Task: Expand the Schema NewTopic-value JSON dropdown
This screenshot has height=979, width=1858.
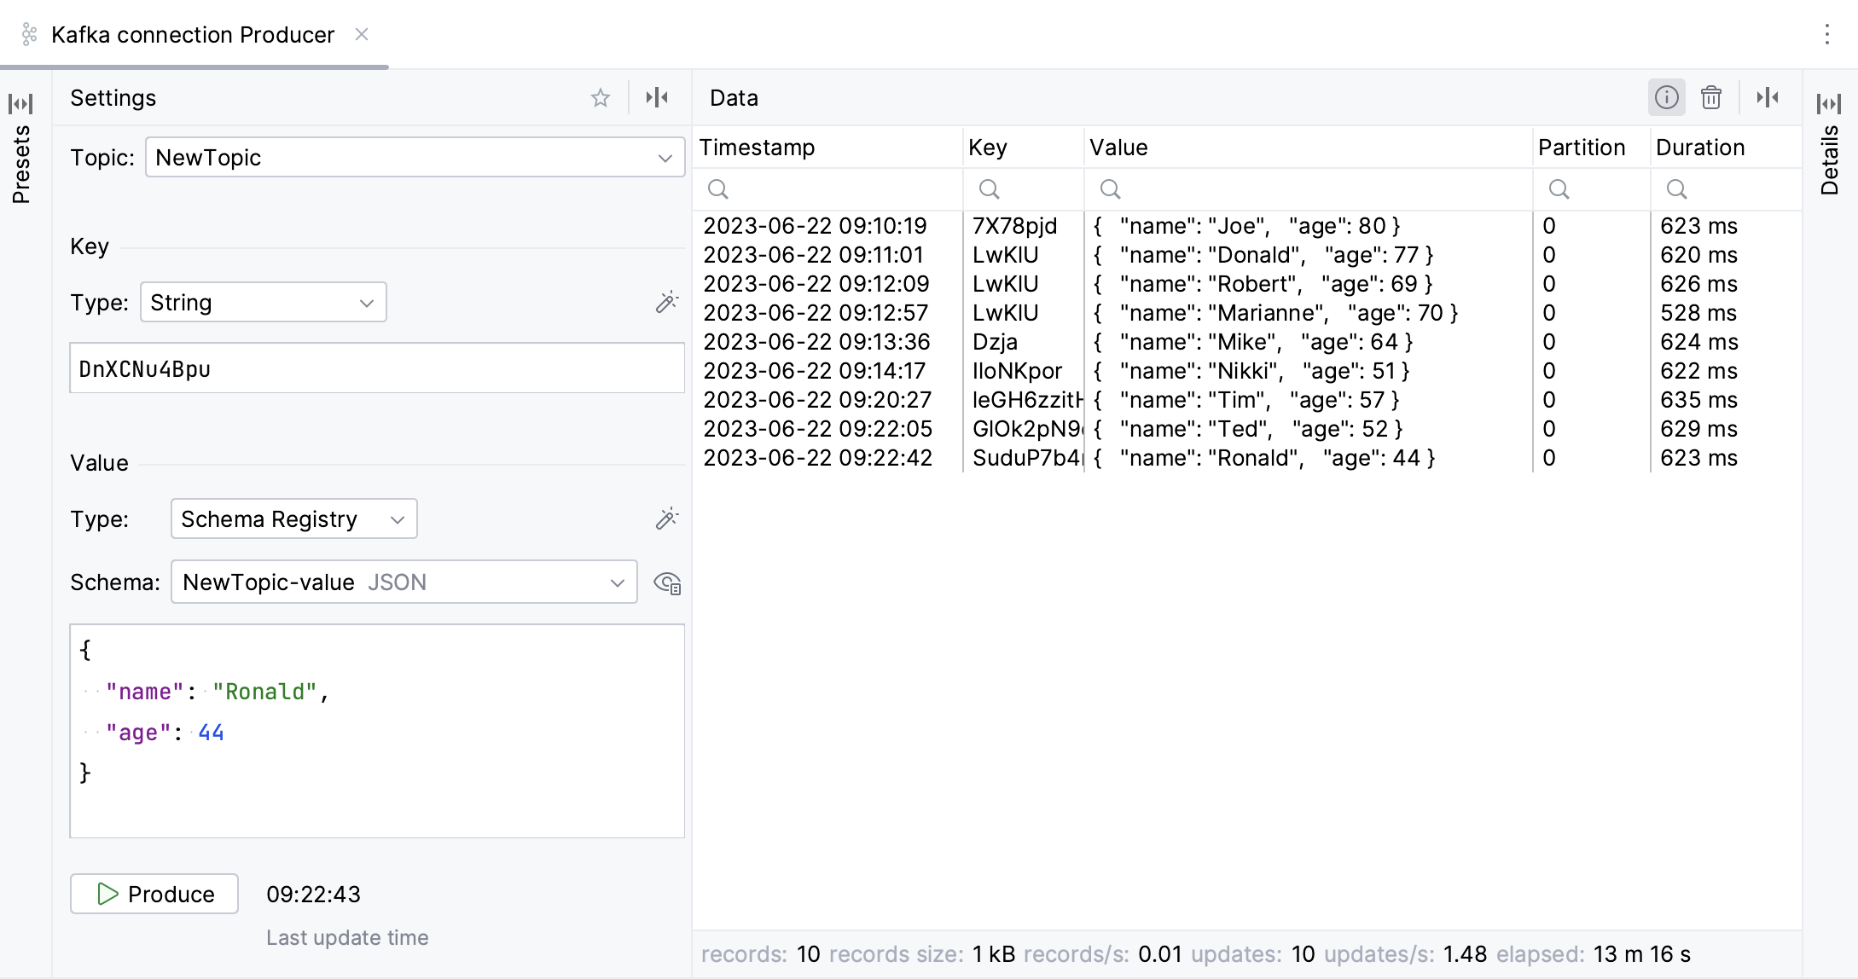Action: (619, 582)
